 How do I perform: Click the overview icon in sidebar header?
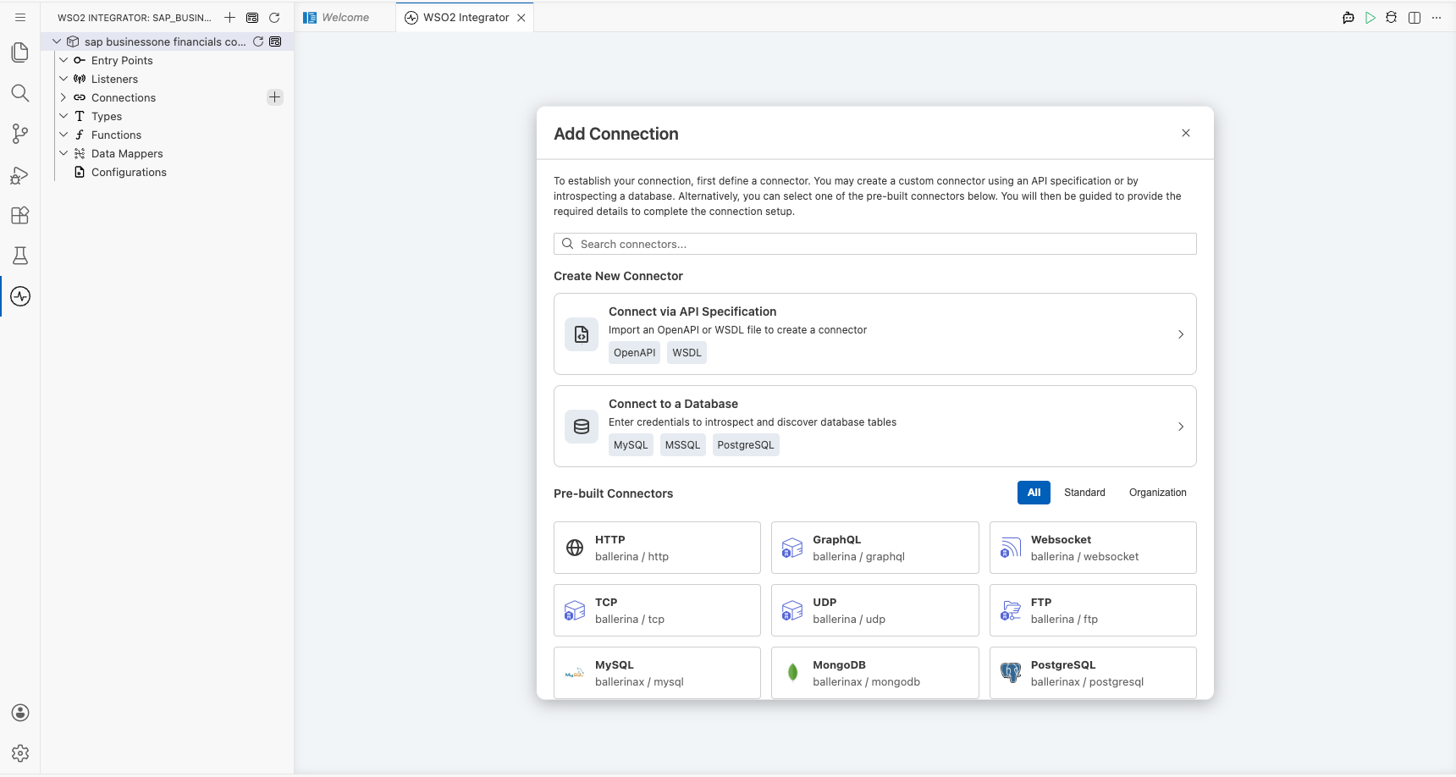(252, 17)
